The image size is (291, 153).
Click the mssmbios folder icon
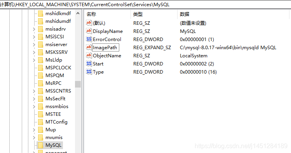(40, 107)
